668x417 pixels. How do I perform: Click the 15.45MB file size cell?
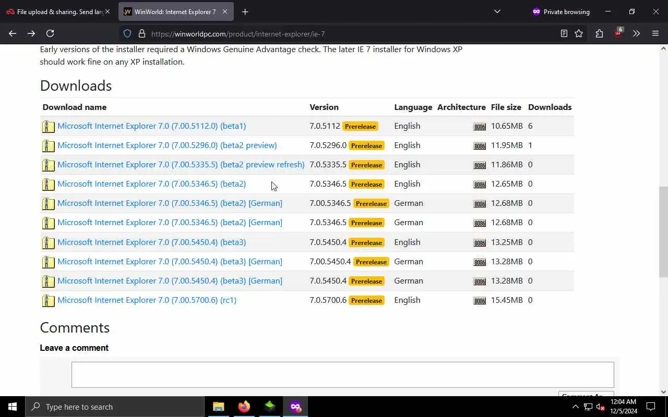(x=507, y=300)
